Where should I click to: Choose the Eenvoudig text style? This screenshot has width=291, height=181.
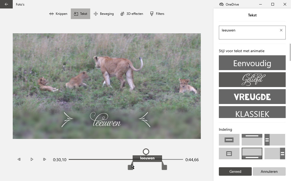[252, 63]
